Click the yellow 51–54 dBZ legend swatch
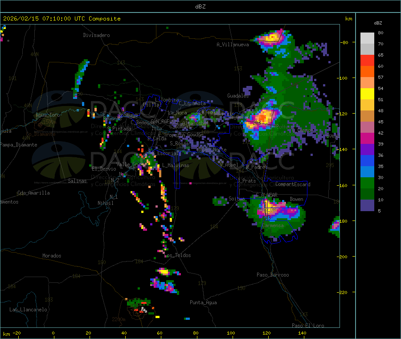This screenshot has width=401, height=339. (x=367, y=94)
